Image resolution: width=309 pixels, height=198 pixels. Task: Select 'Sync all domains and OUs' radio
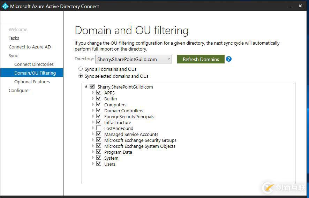coord(81,69)
